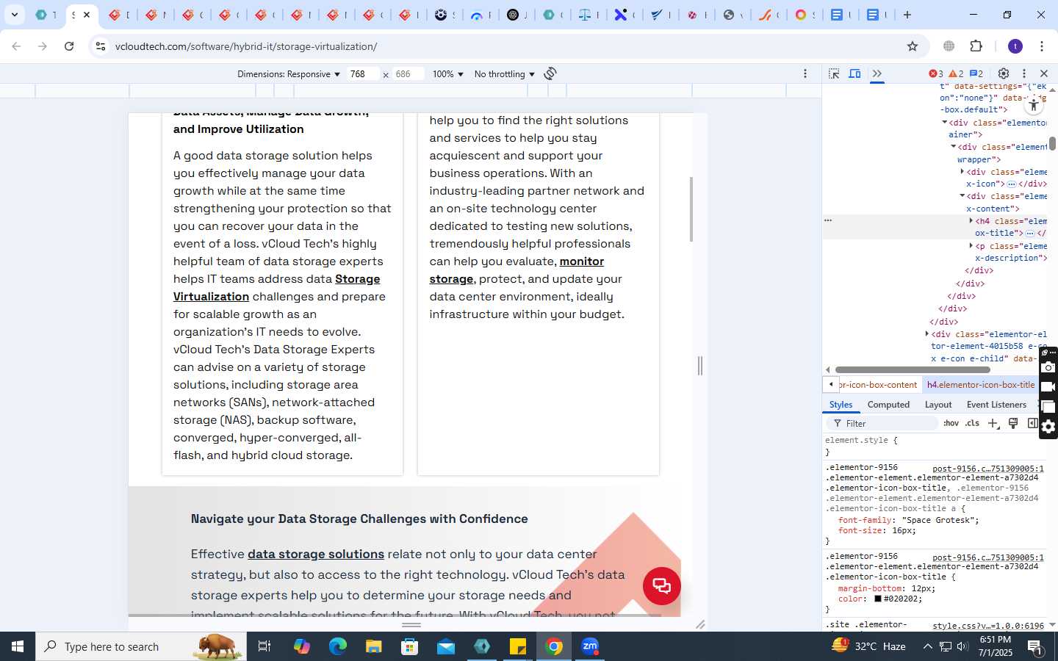Collapse the div whose class ends in wrapper
This screenshot has width=1058, height=661.
tap(954, 147)
